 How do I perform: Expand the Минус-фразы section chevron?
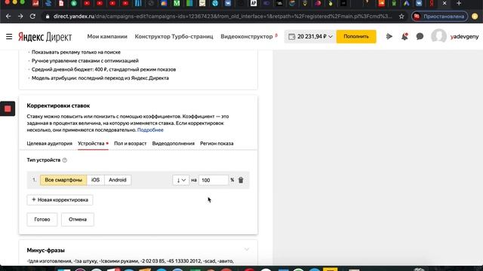[x=247, y=249]
